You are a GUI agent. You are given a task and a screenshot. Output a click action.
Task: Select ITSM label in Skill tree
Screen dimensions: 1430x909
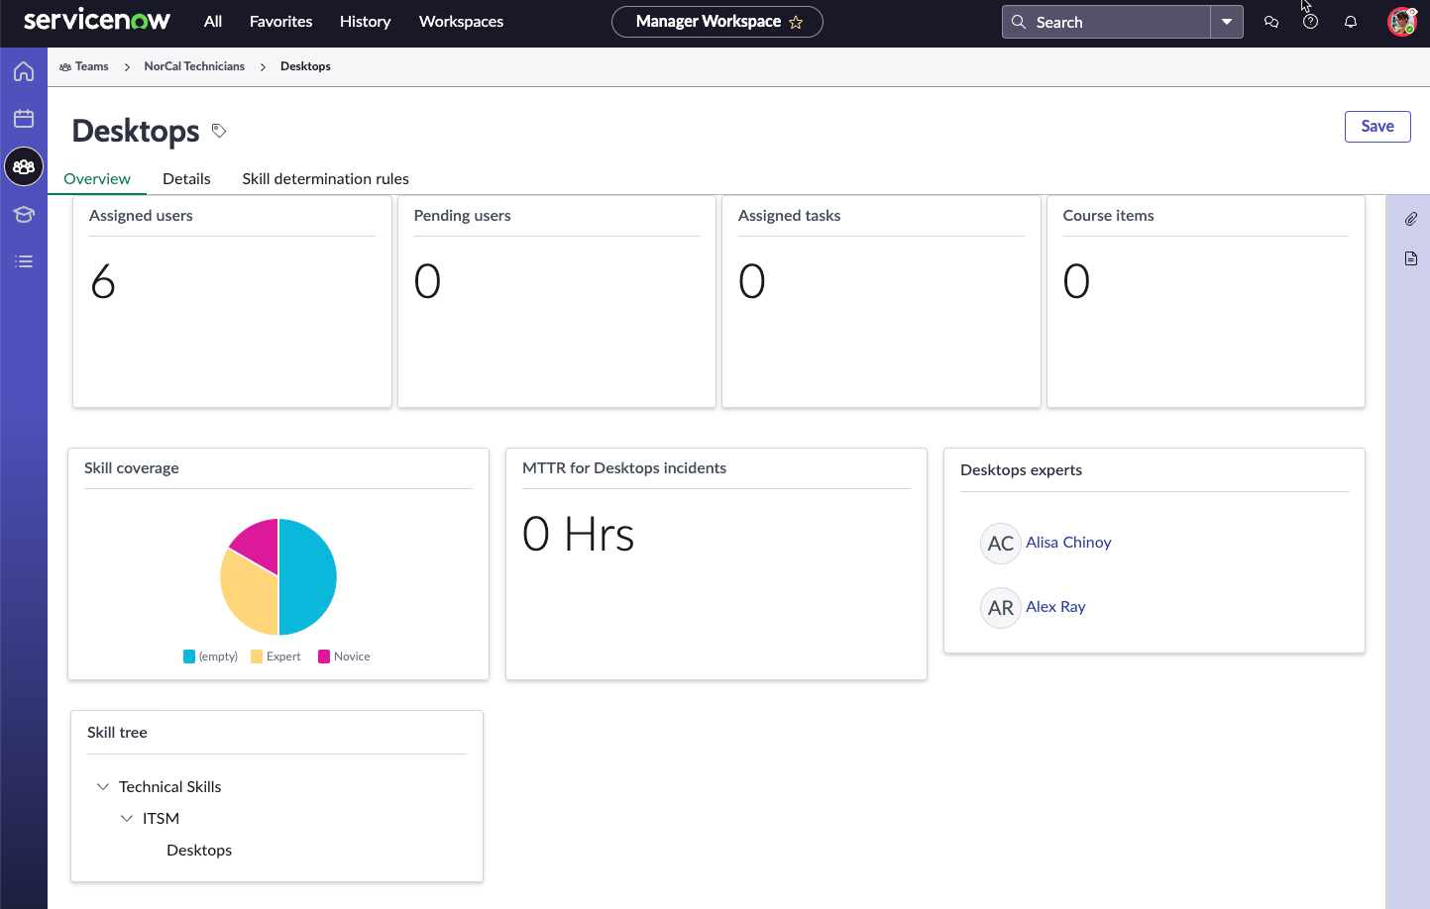tap(161, 818)
